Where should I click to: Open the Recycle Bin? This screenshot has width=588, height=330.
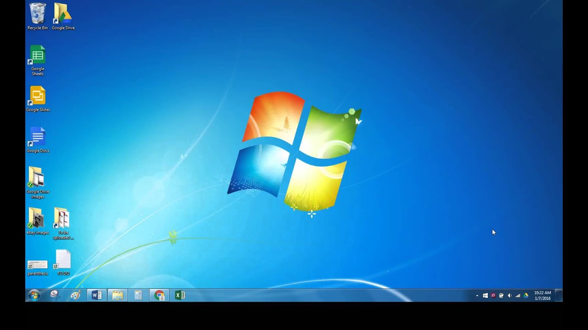pyautogui.click(x=37, y=14)
